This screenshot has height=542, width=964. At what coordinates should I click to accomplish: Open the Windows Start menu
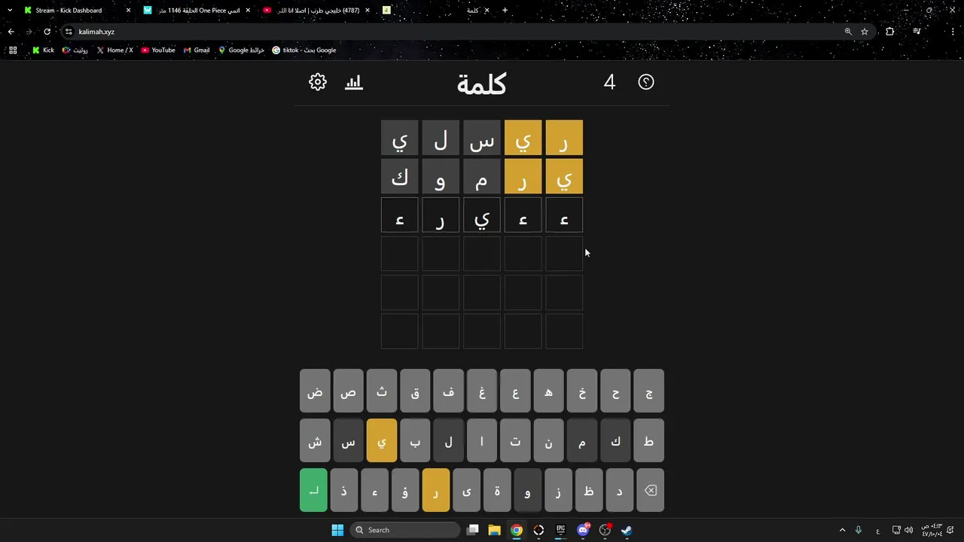pos(337,530)
